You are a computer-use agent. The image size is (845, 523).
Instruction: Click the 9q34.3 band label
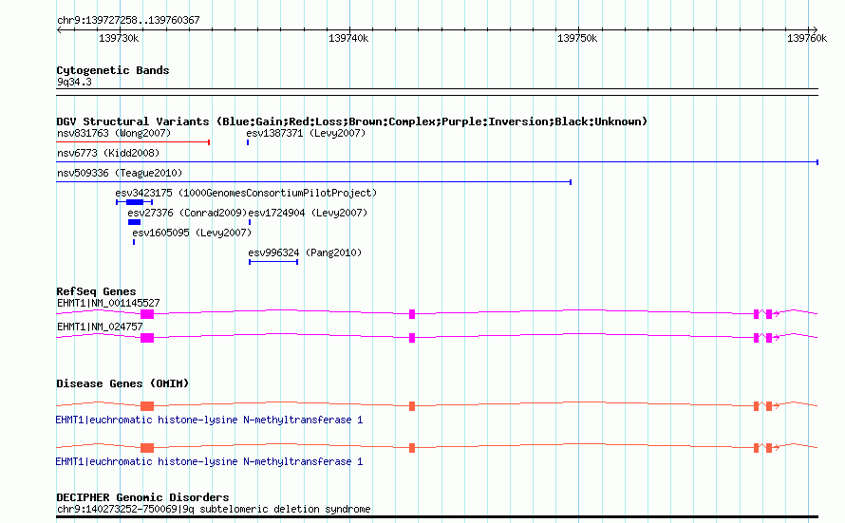[74, 82]
